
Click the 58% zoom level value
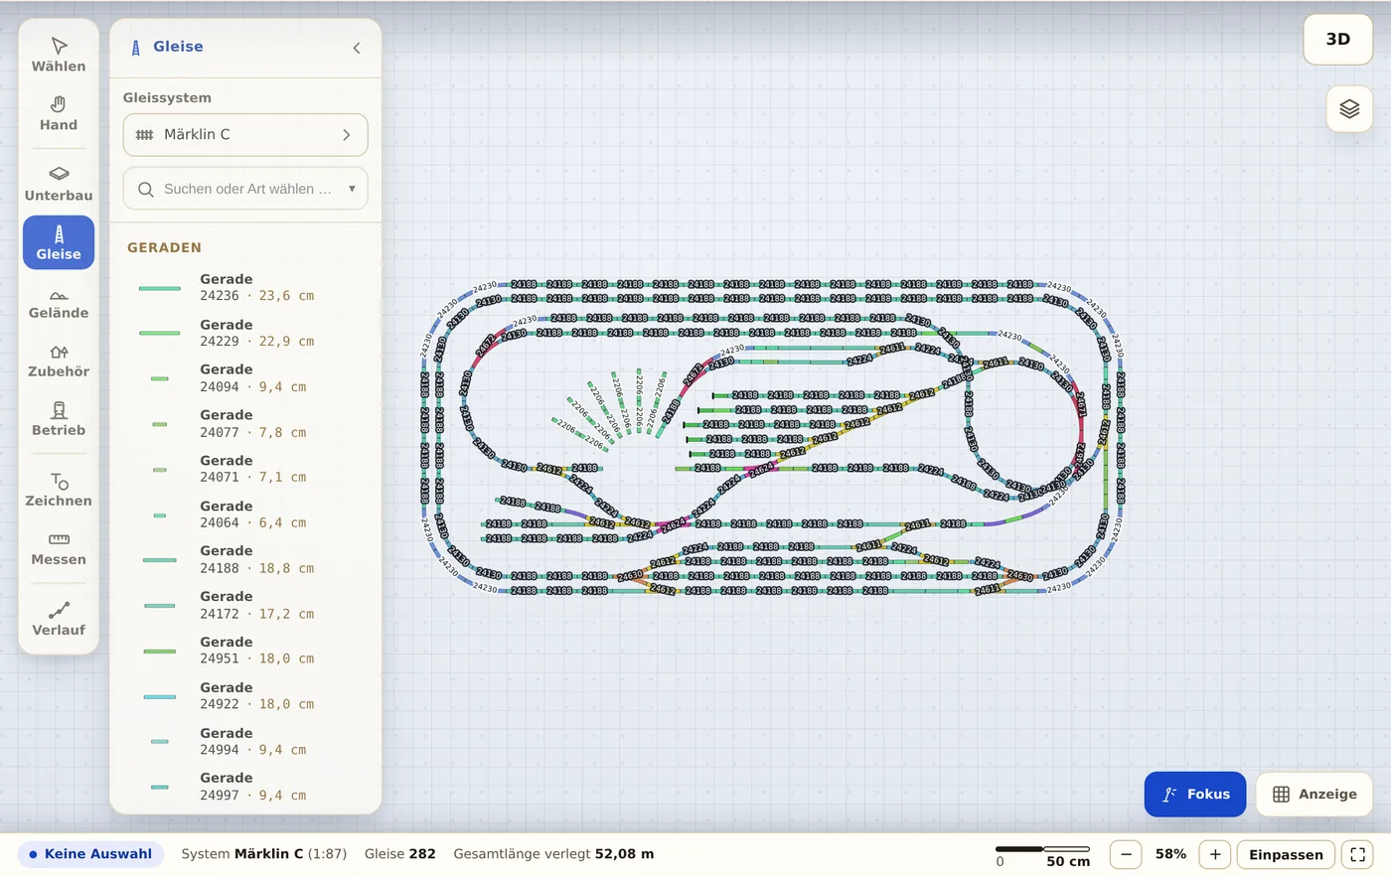(x=1170, y=854)
